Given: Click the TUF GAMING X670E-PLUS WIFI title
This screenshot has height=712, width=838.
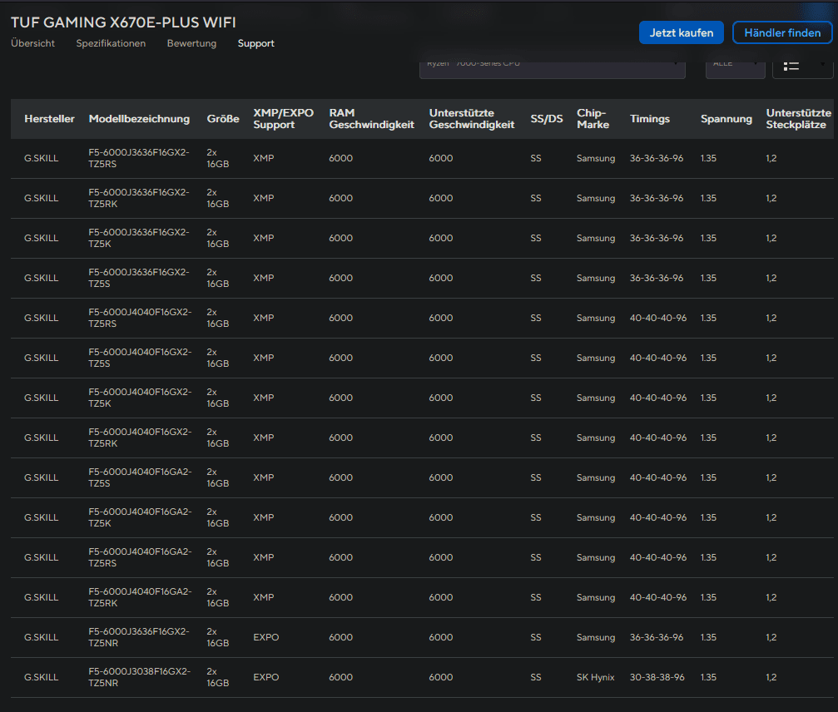Looking at the screenshot, I should [123, 22].
